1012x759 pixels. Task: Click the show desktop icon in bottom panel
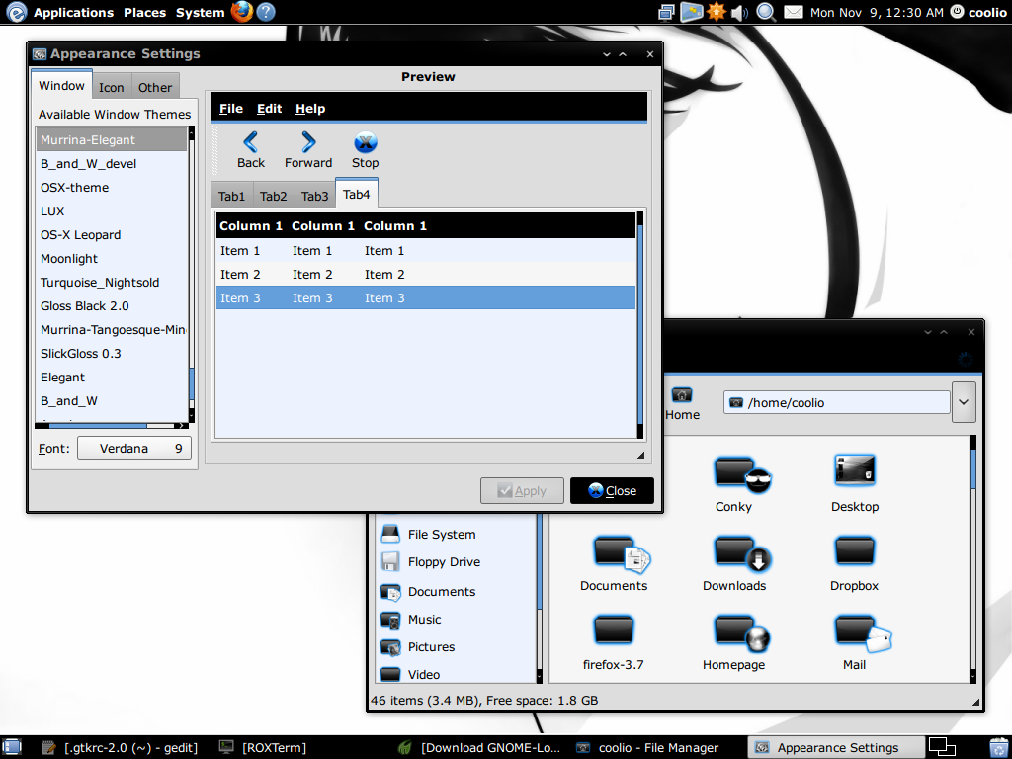point(12,747)
